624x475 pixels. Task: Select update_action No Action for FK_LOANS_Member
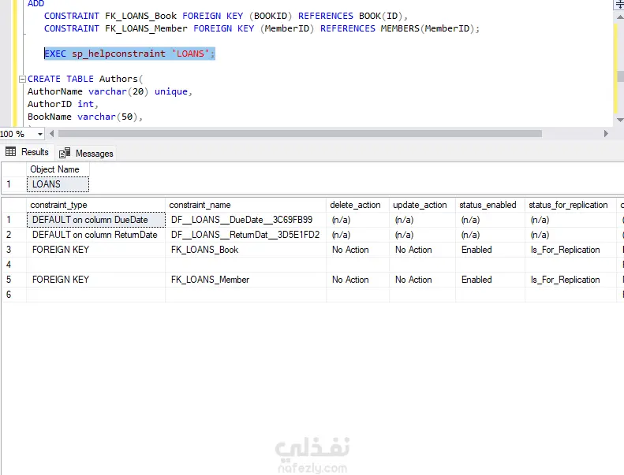422,280
